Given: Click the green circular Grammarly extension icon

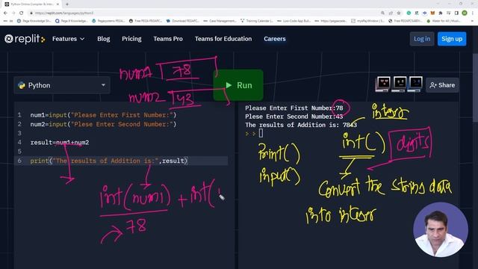Looking at the screenshot, I should [409, 13].
